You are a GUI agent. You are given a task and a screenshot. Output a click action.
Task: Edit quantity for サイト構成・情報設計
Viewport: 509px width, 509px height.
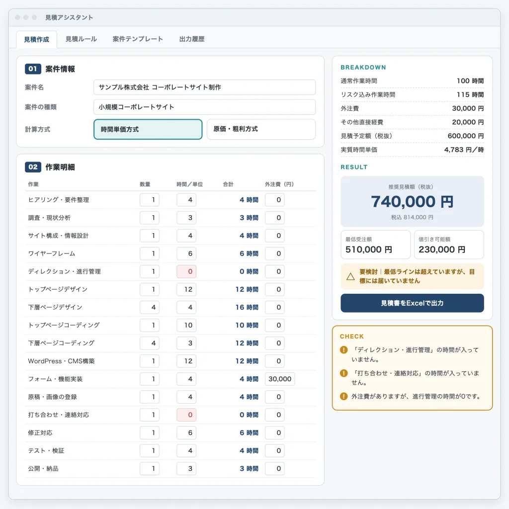150,236
